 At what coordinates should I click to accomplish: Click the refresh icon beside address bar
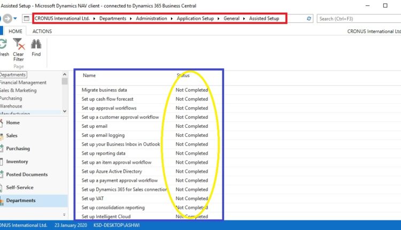point(309,19)
